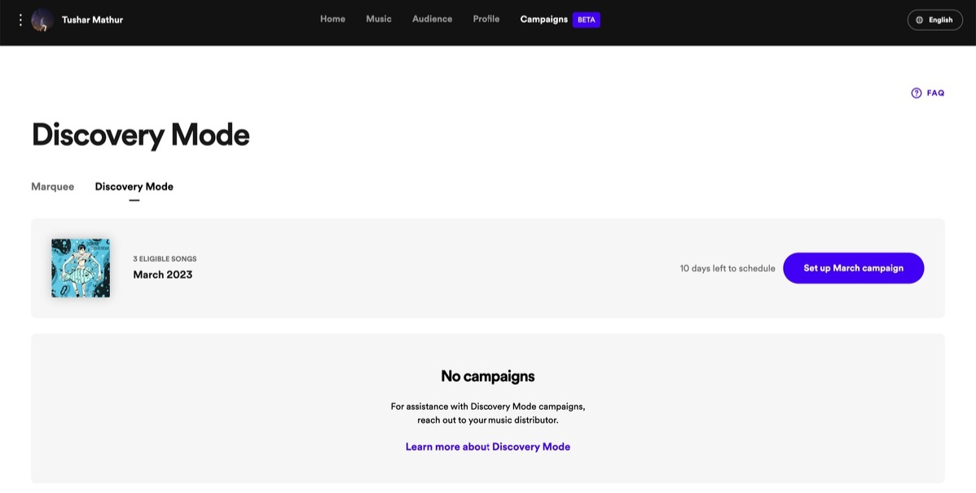Follow Learn more about Discovery Mode link

(488, 447)
